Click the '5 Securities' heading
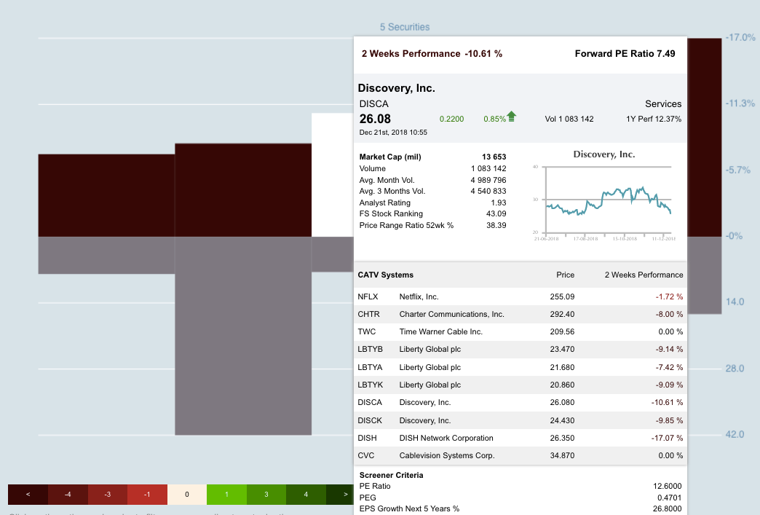 [x=405, y=27]
